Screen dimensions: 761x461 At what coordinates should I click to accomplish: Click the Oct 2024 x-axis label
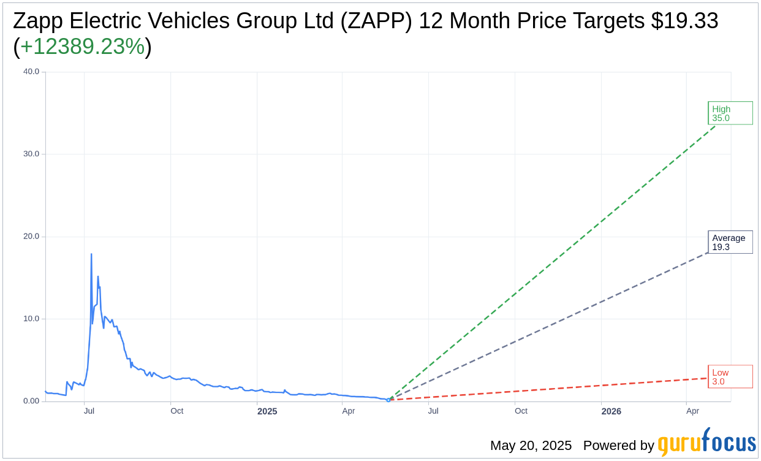pyautogui.click(x=177, y=411)
